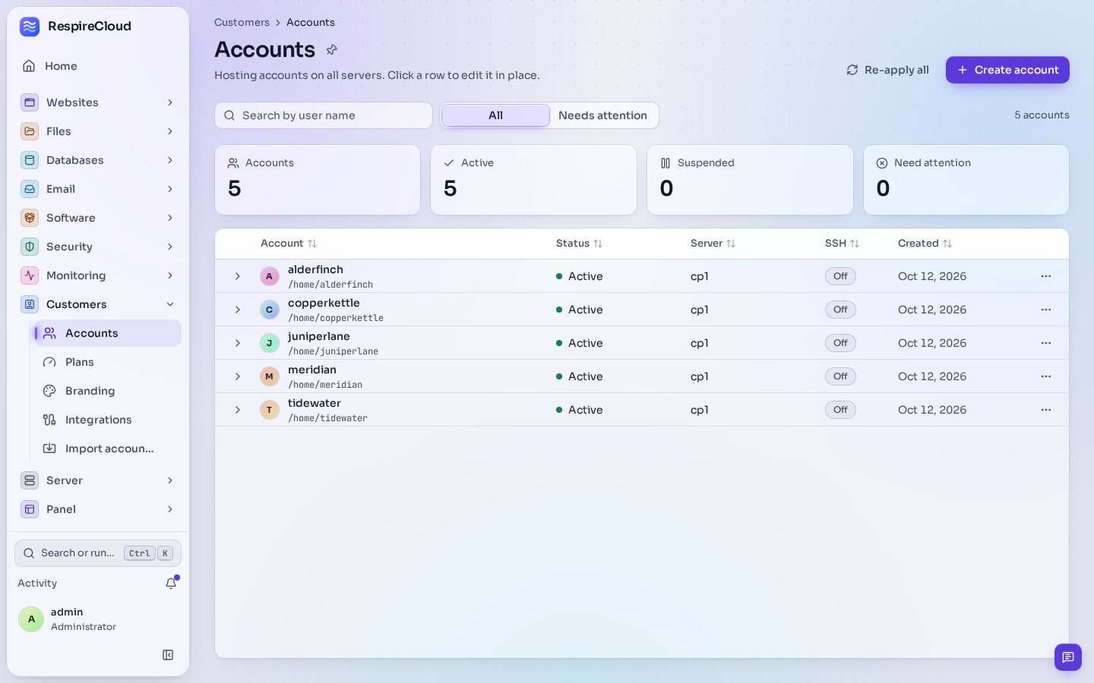The height and width of the screenshot is (683, 1094).
Task: Switch to the Needs attention filter tab
Action: [602, 115]
